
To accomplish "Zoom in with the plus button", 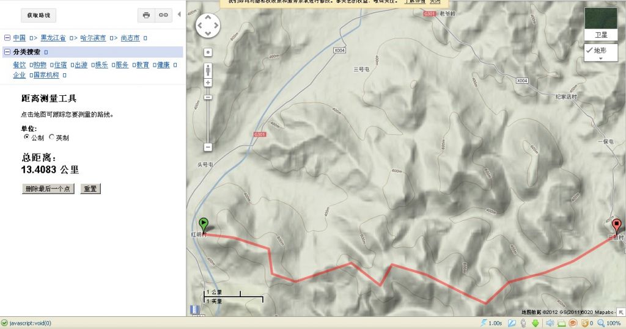I will [x=208, y=82].
